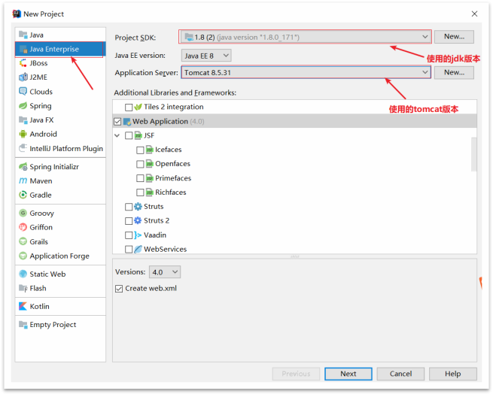This screenshot has height=394, width=493.
Task: Click the Primefaces JSF icon
Action: coord(149,178)
